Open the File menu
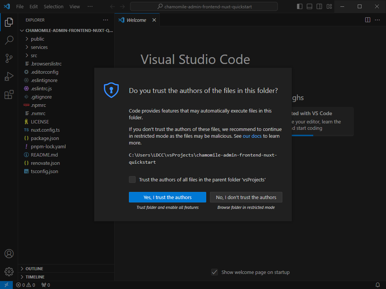The image size is (386, 289). pos(20,7)
